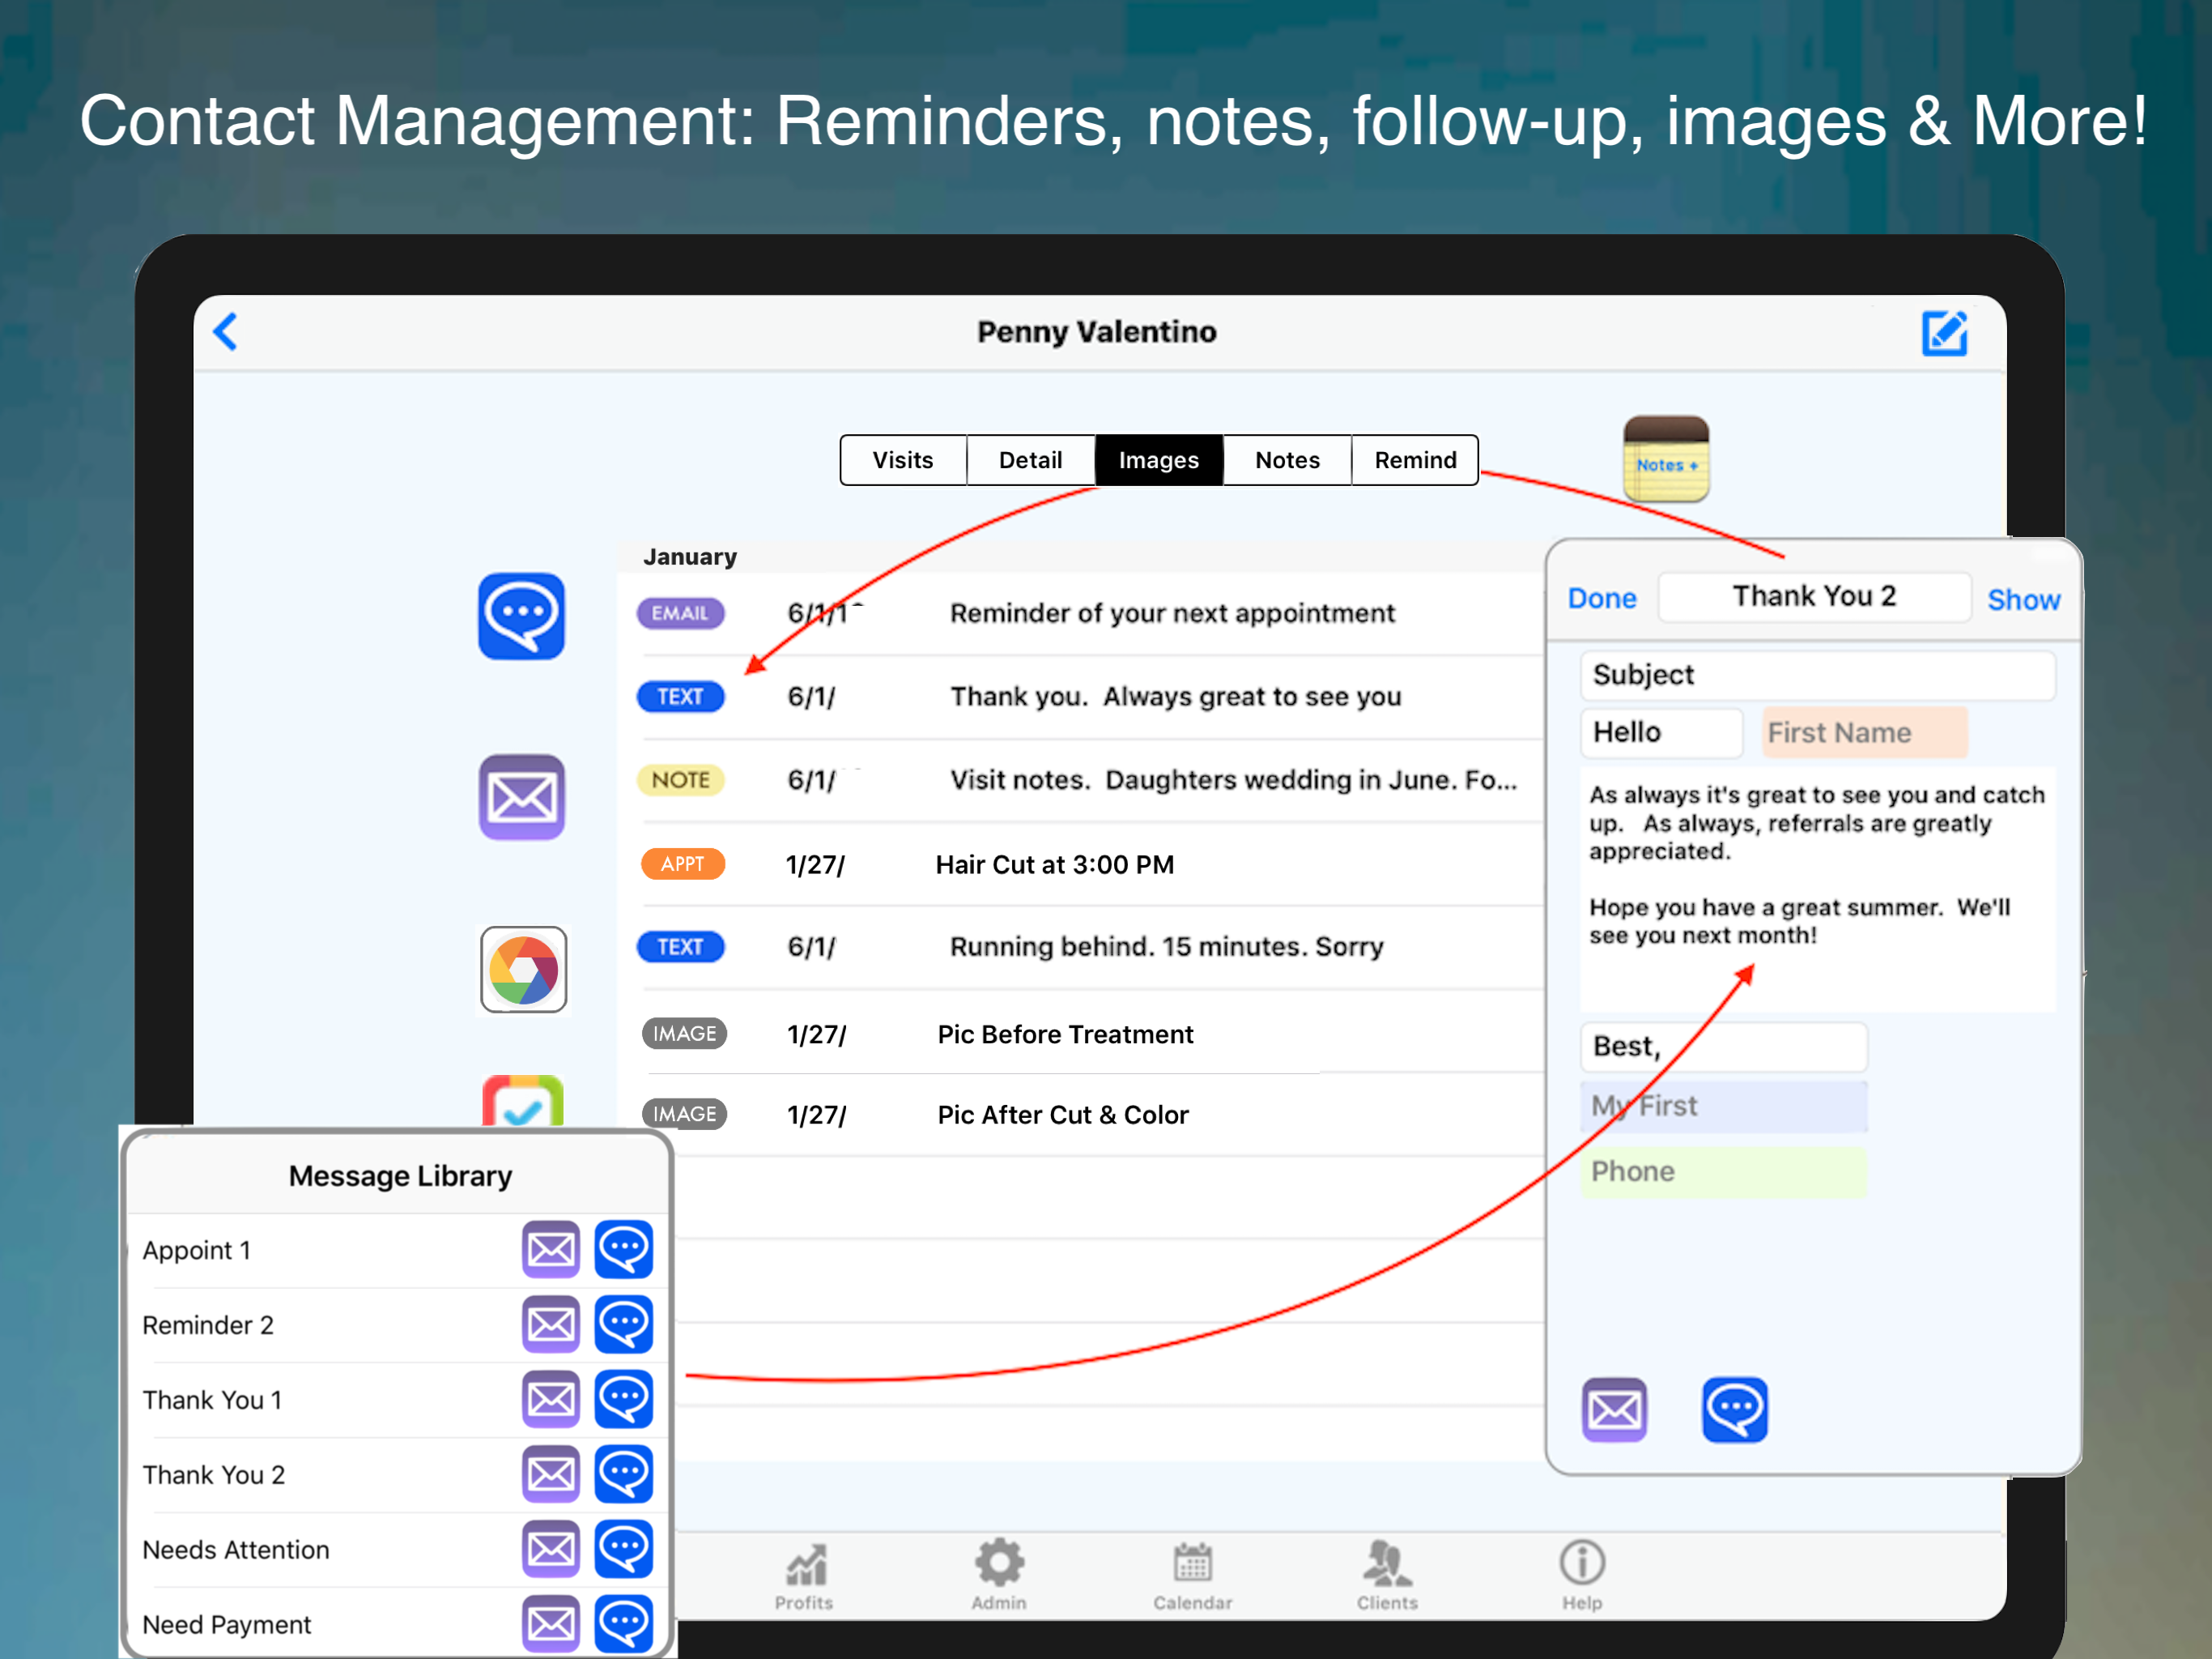Open the checkmark reminder icon in sidebar

pyautogui.click(x=523, y=1101)
